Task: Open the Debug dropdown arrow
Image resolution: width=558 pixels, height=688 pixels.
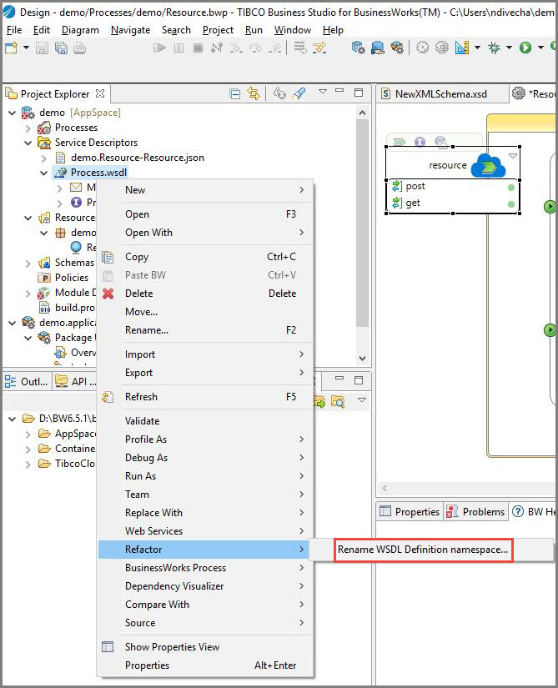Action: (510, 48)
